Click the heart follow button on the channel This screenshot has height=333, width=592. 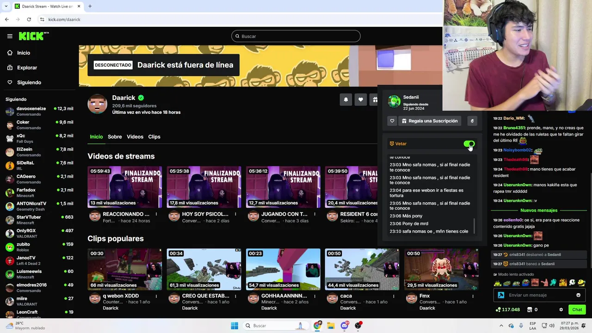tap(360, 99)
